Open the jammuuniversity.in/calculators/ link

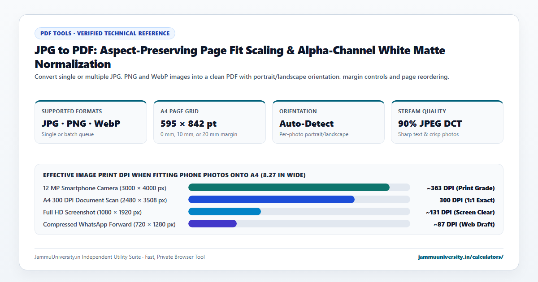click(460, 257)
